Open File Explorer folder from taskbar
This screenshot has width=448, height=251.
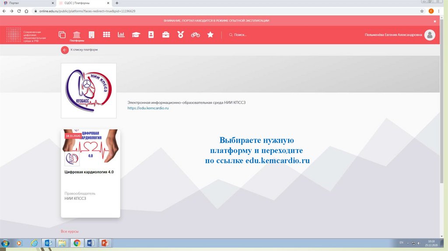[x=62, y=243]
